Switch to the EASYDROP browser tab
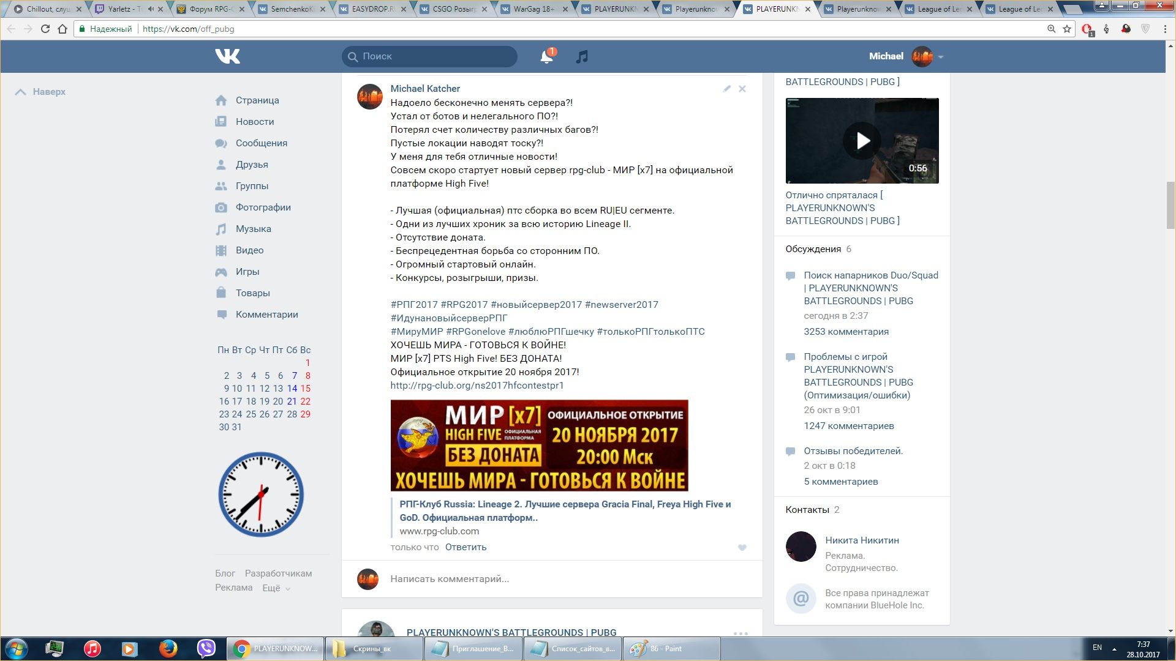Screen dimensions: 1176x661 pyautogui.click(x=371, y=9)
